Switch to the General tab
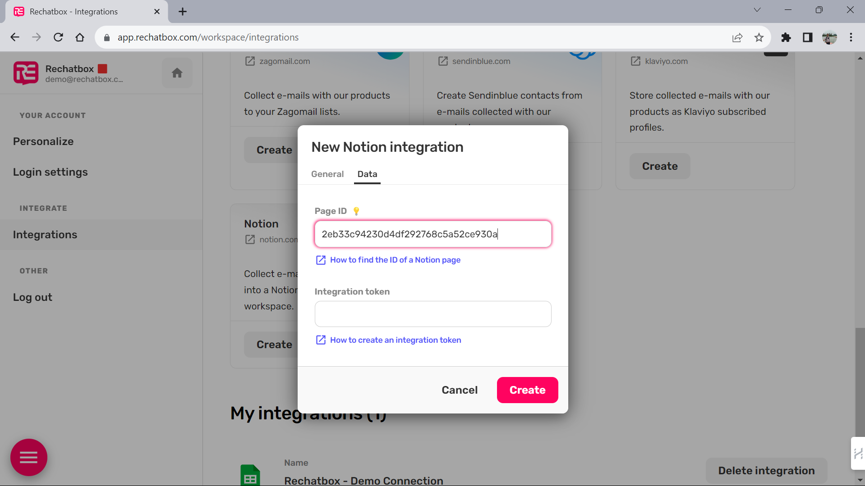865x486 pixels. click(x=327, y=174)
